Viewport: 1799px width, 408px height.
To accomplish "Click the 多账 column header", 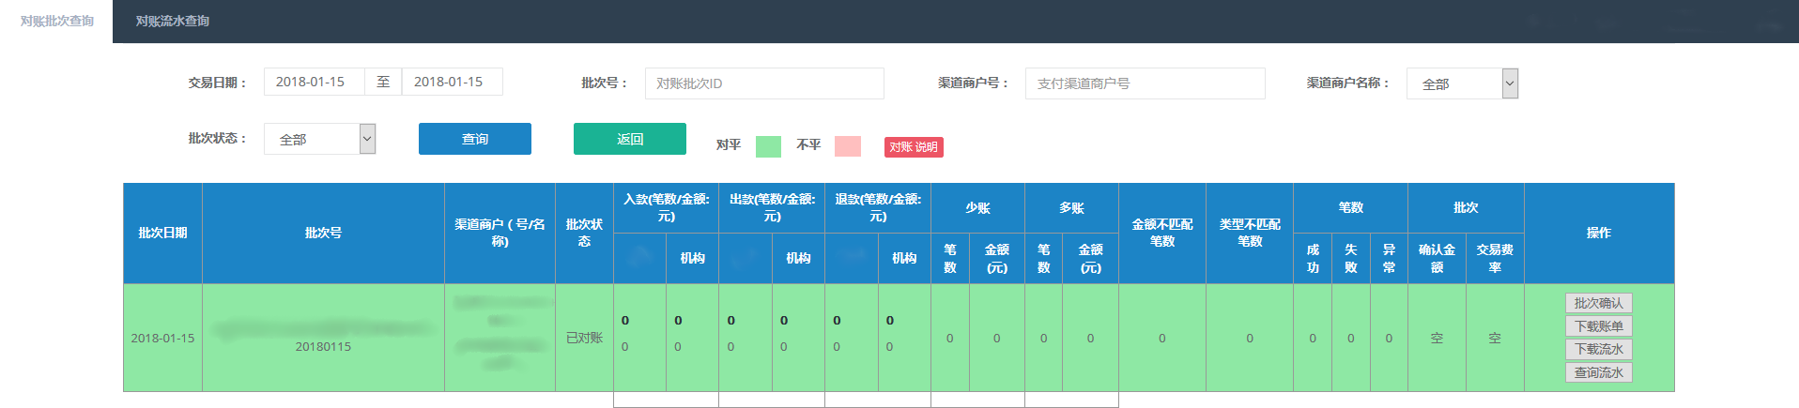I will point(1071,208).
